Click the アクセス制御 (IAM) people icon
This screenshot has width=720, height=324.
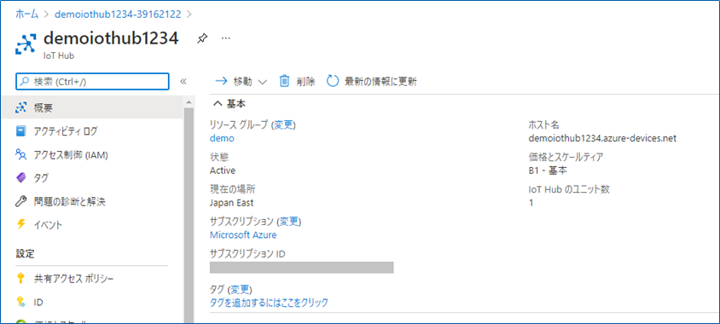click(21, 154)
